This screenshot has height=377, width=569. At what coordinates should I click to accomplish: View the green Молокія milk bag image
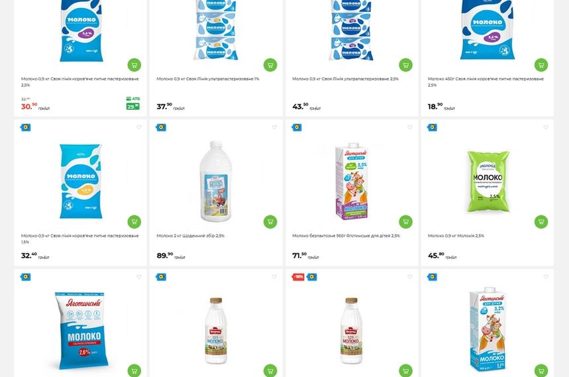pyautogui.click(x=488, y=182)
